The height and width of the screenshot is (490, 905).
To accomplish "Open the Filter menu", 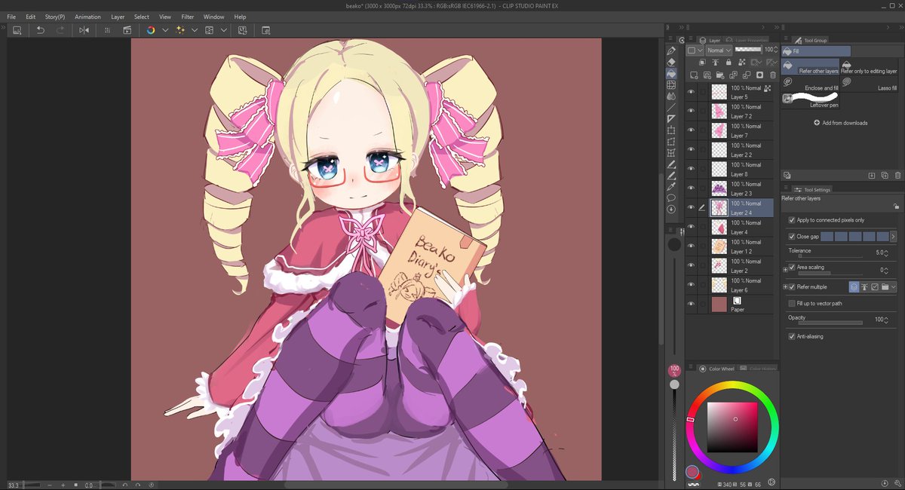I will 187,17.
